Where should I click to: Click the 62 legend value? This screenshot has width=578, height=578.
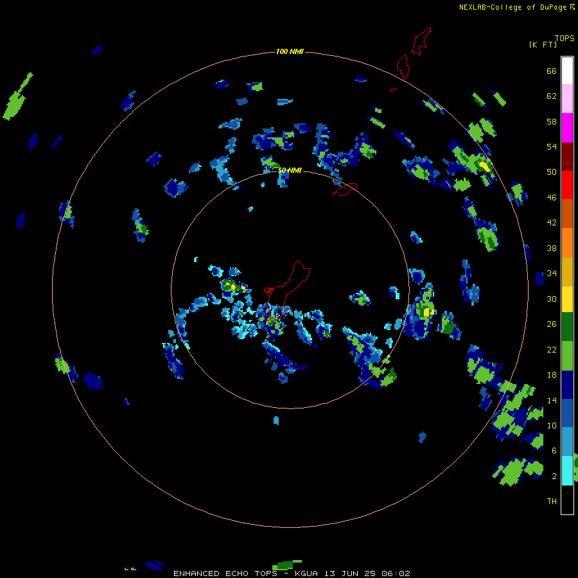(552, 96)
